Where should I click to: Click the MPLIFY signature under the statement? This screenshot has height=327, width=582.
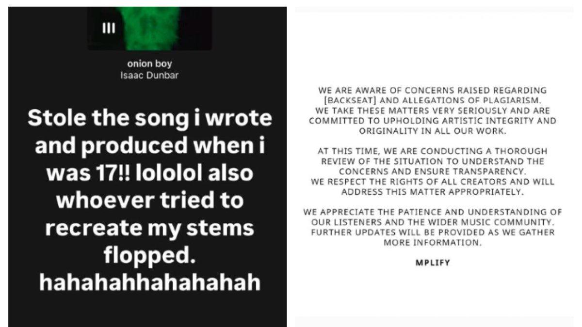433,264
